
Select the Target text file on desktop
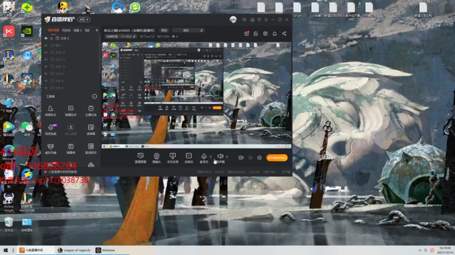(x=297, y=10)
